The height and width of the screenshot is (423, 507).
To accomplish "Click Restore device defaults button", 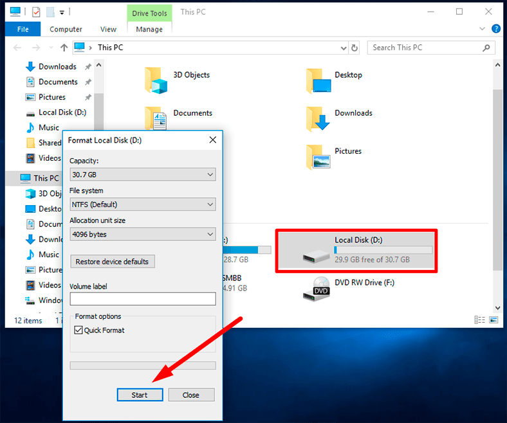I will click(112, 262).
